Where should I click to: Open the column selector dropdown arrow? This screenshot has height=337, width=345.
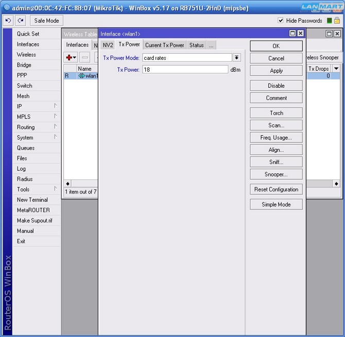pos(336,69)
